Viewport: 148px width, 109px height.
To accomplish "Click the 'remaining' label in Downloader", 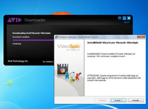I will click(17, 44).
